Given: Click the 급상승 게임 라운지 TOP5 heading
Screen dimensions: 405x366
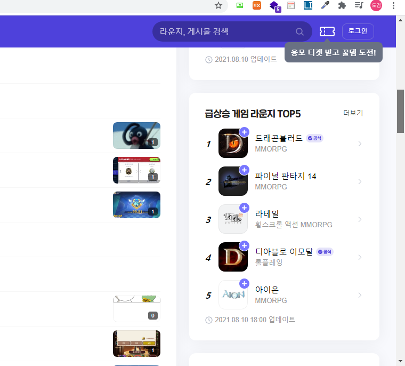Looking at the screenshot, I should pos(253,114).
